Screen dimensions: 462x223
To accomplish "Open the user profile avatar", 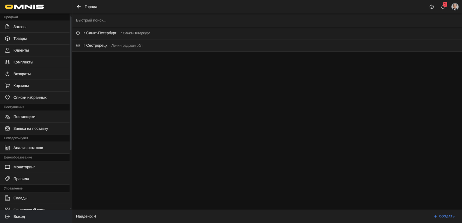I will [455, 7].
